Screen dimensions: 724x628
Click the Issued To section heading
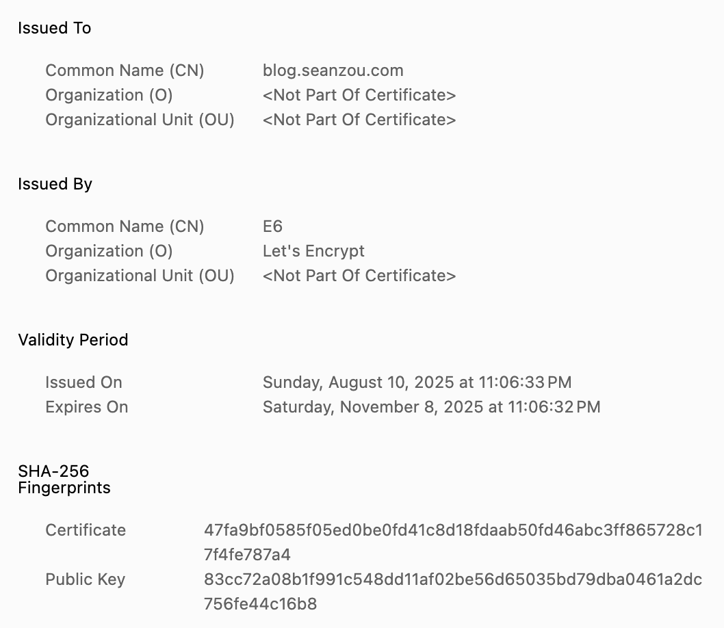(54, 28)
